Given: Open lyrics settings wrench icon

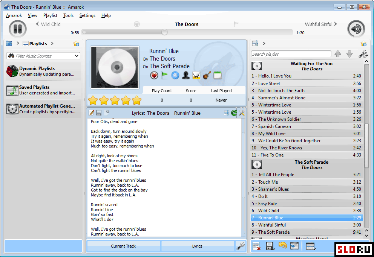Looking at the screenshot, I should pos(242,113).
